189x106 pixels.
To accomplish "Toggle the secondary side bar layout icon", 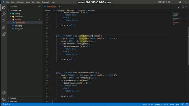I will tap(166, 2).
